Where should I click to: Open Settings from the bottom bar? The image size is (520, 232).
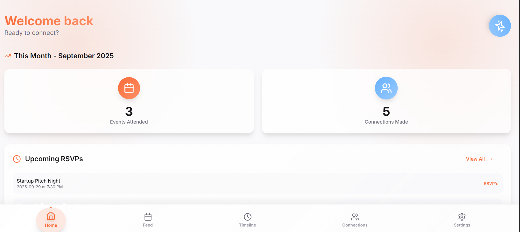(462, 220)
